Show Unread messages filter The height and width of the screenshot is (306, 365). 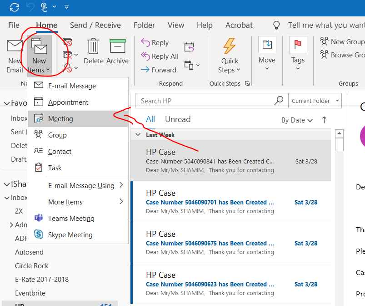coord(178,119)
